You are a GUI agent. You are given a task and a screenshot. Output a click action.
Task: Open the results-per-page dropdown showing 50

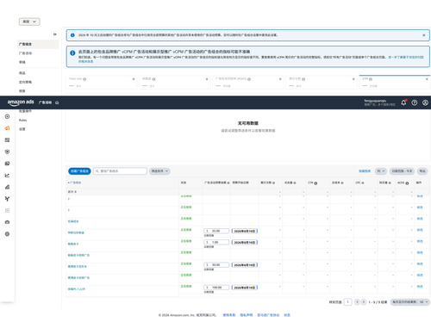(x=410, y=302)
